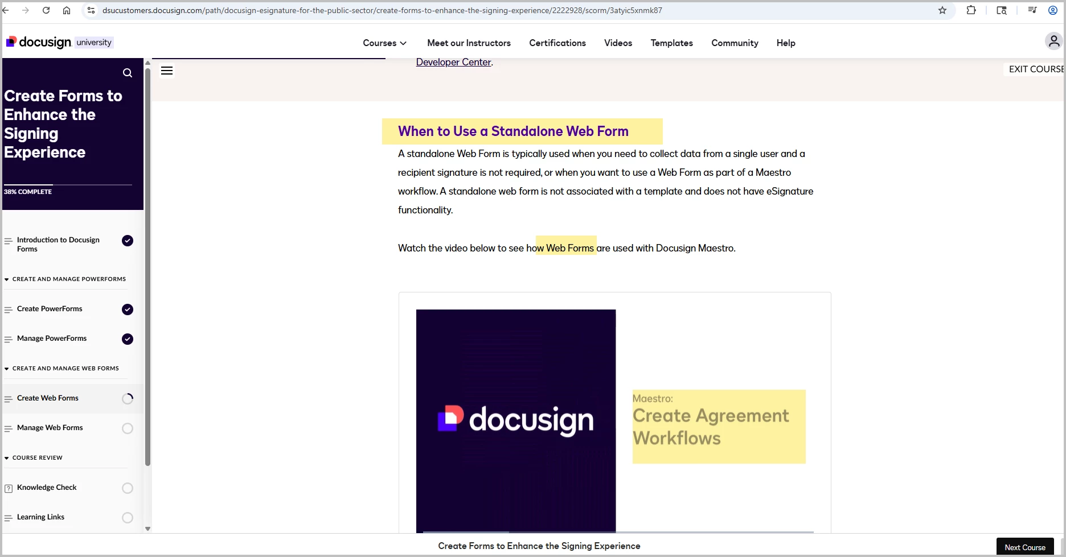Open browser extensions puzzle icon
Viewport: 1066px width, 557px height.
tap(971, 10)
